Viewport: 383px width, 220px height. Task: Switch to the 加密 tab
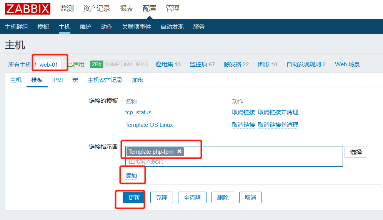tap(138, 80)
